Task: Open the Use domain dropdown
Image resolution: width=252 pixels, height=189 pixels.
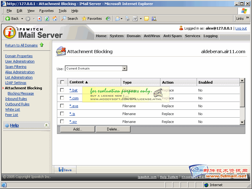Action: (x=124, y=69)
